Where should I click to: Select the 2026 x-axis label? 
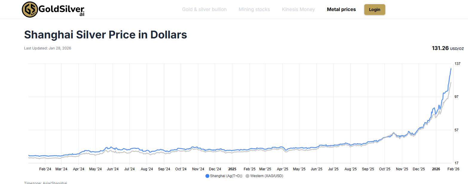pos(436,169)
